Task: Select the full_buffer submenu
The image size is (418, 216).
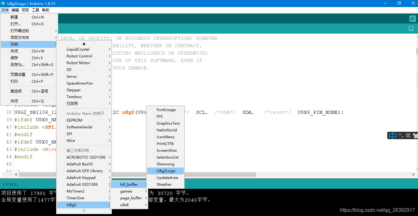Action: pos(129,185)
